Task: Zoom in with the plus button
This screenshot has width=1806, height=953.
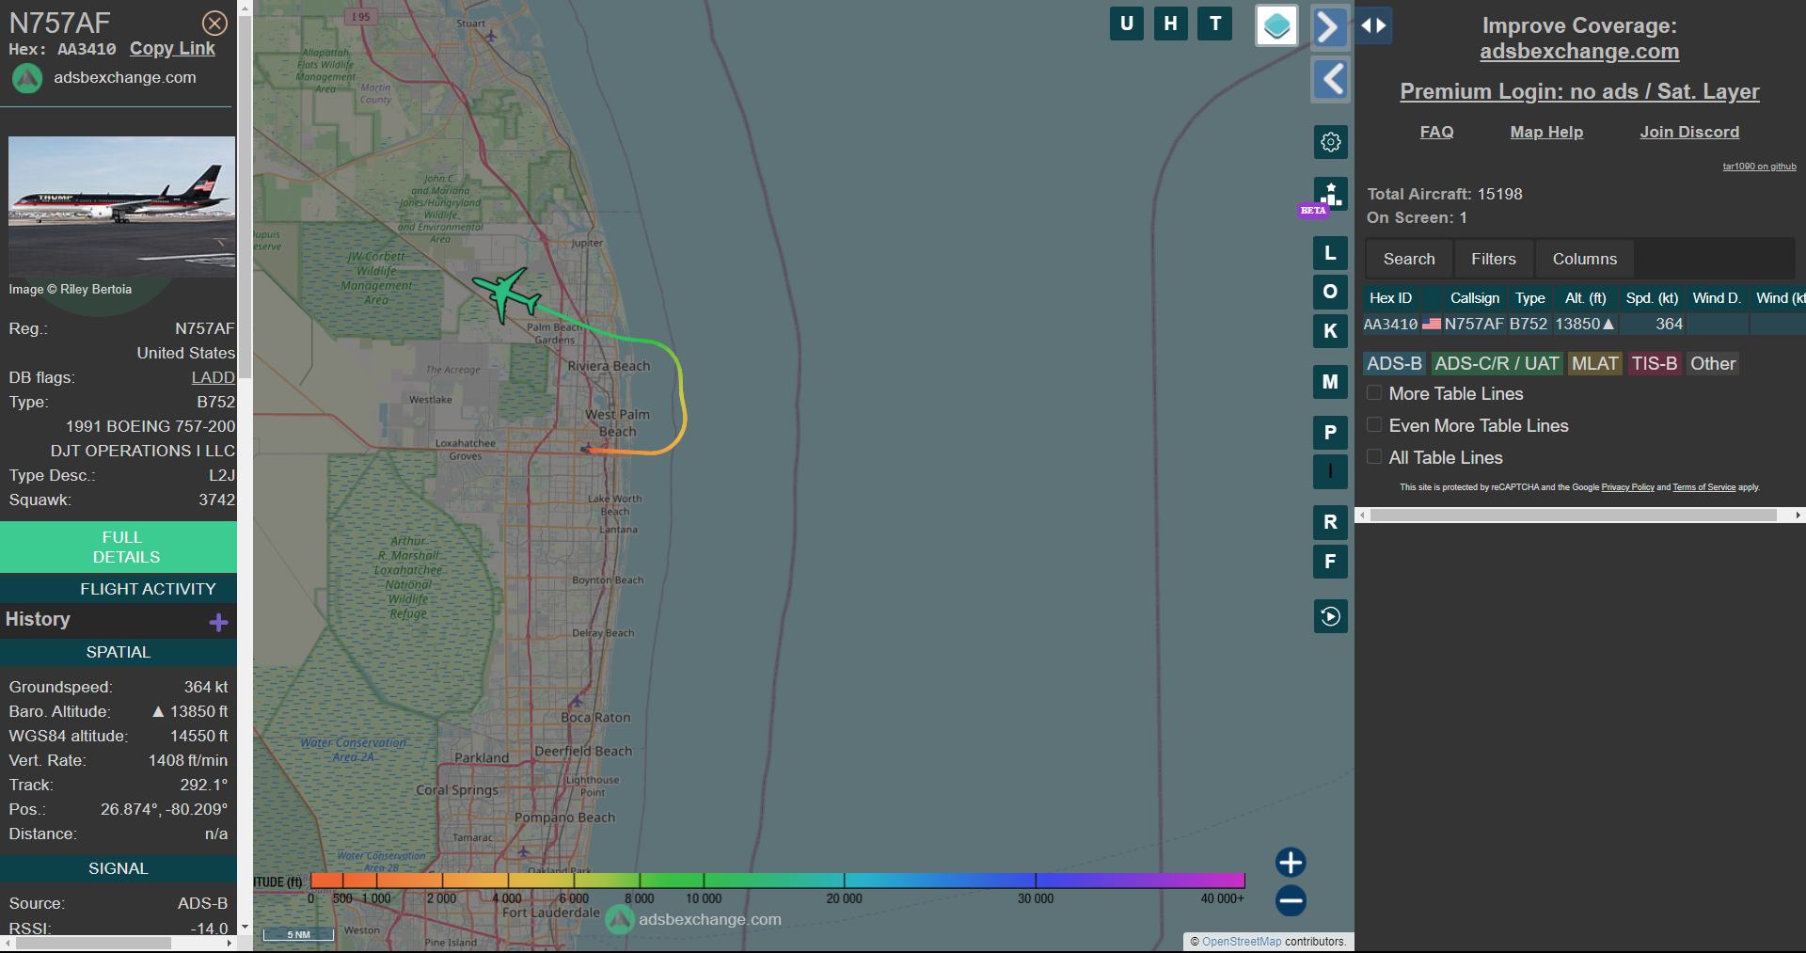Action: pyautogui.click(x=1291, y=862)
